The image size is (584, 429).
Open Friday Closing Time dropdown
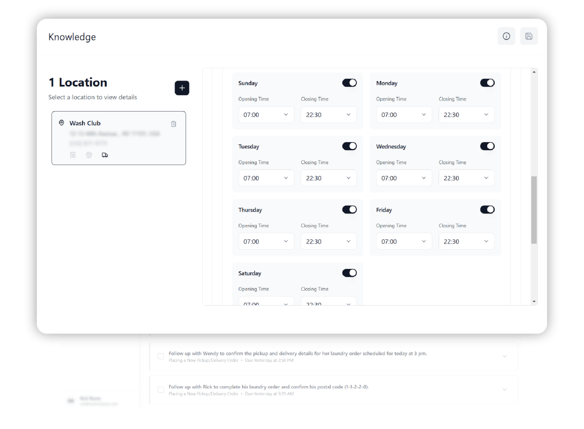(467, 242)
